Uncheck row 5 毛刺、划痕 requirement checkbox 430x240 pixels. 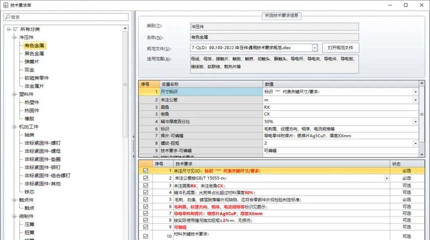(x=145, y=199)
